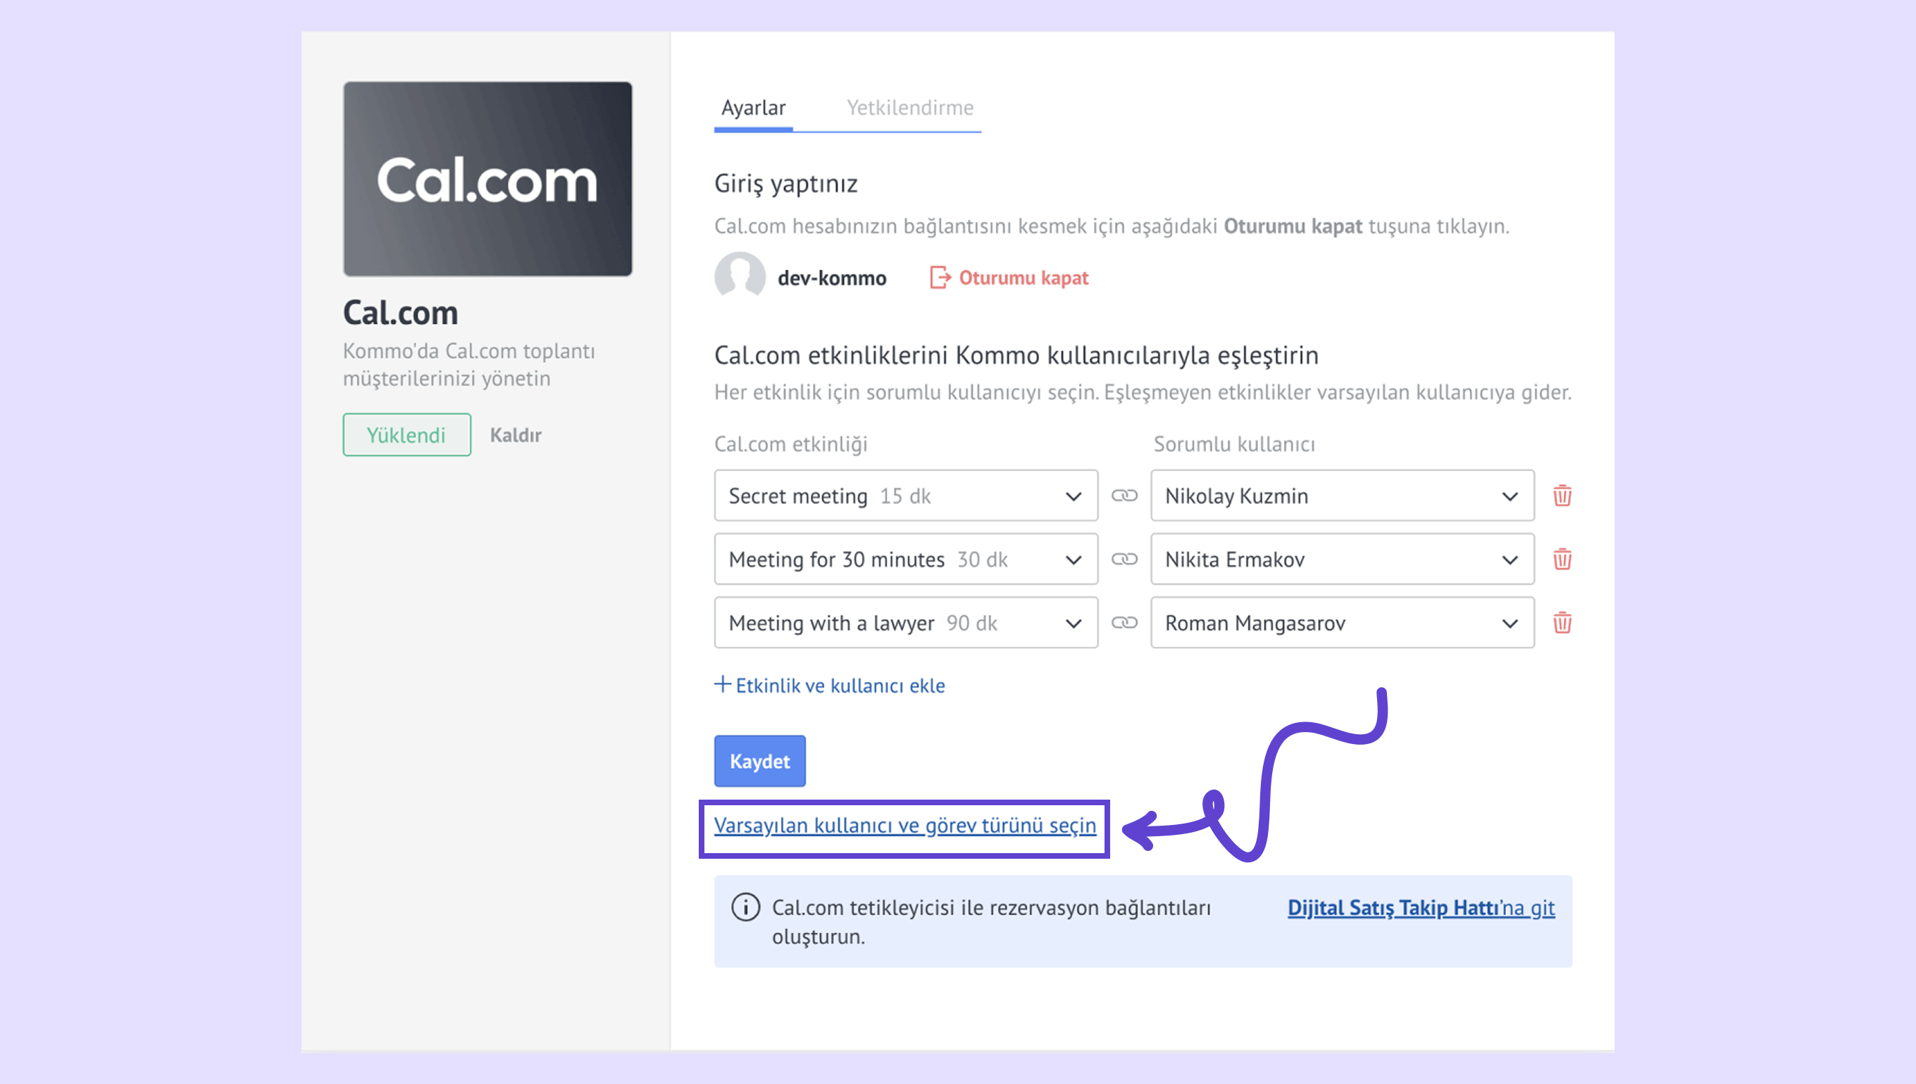Open the Secret meeting event dropdown

(x=905, y=495)
